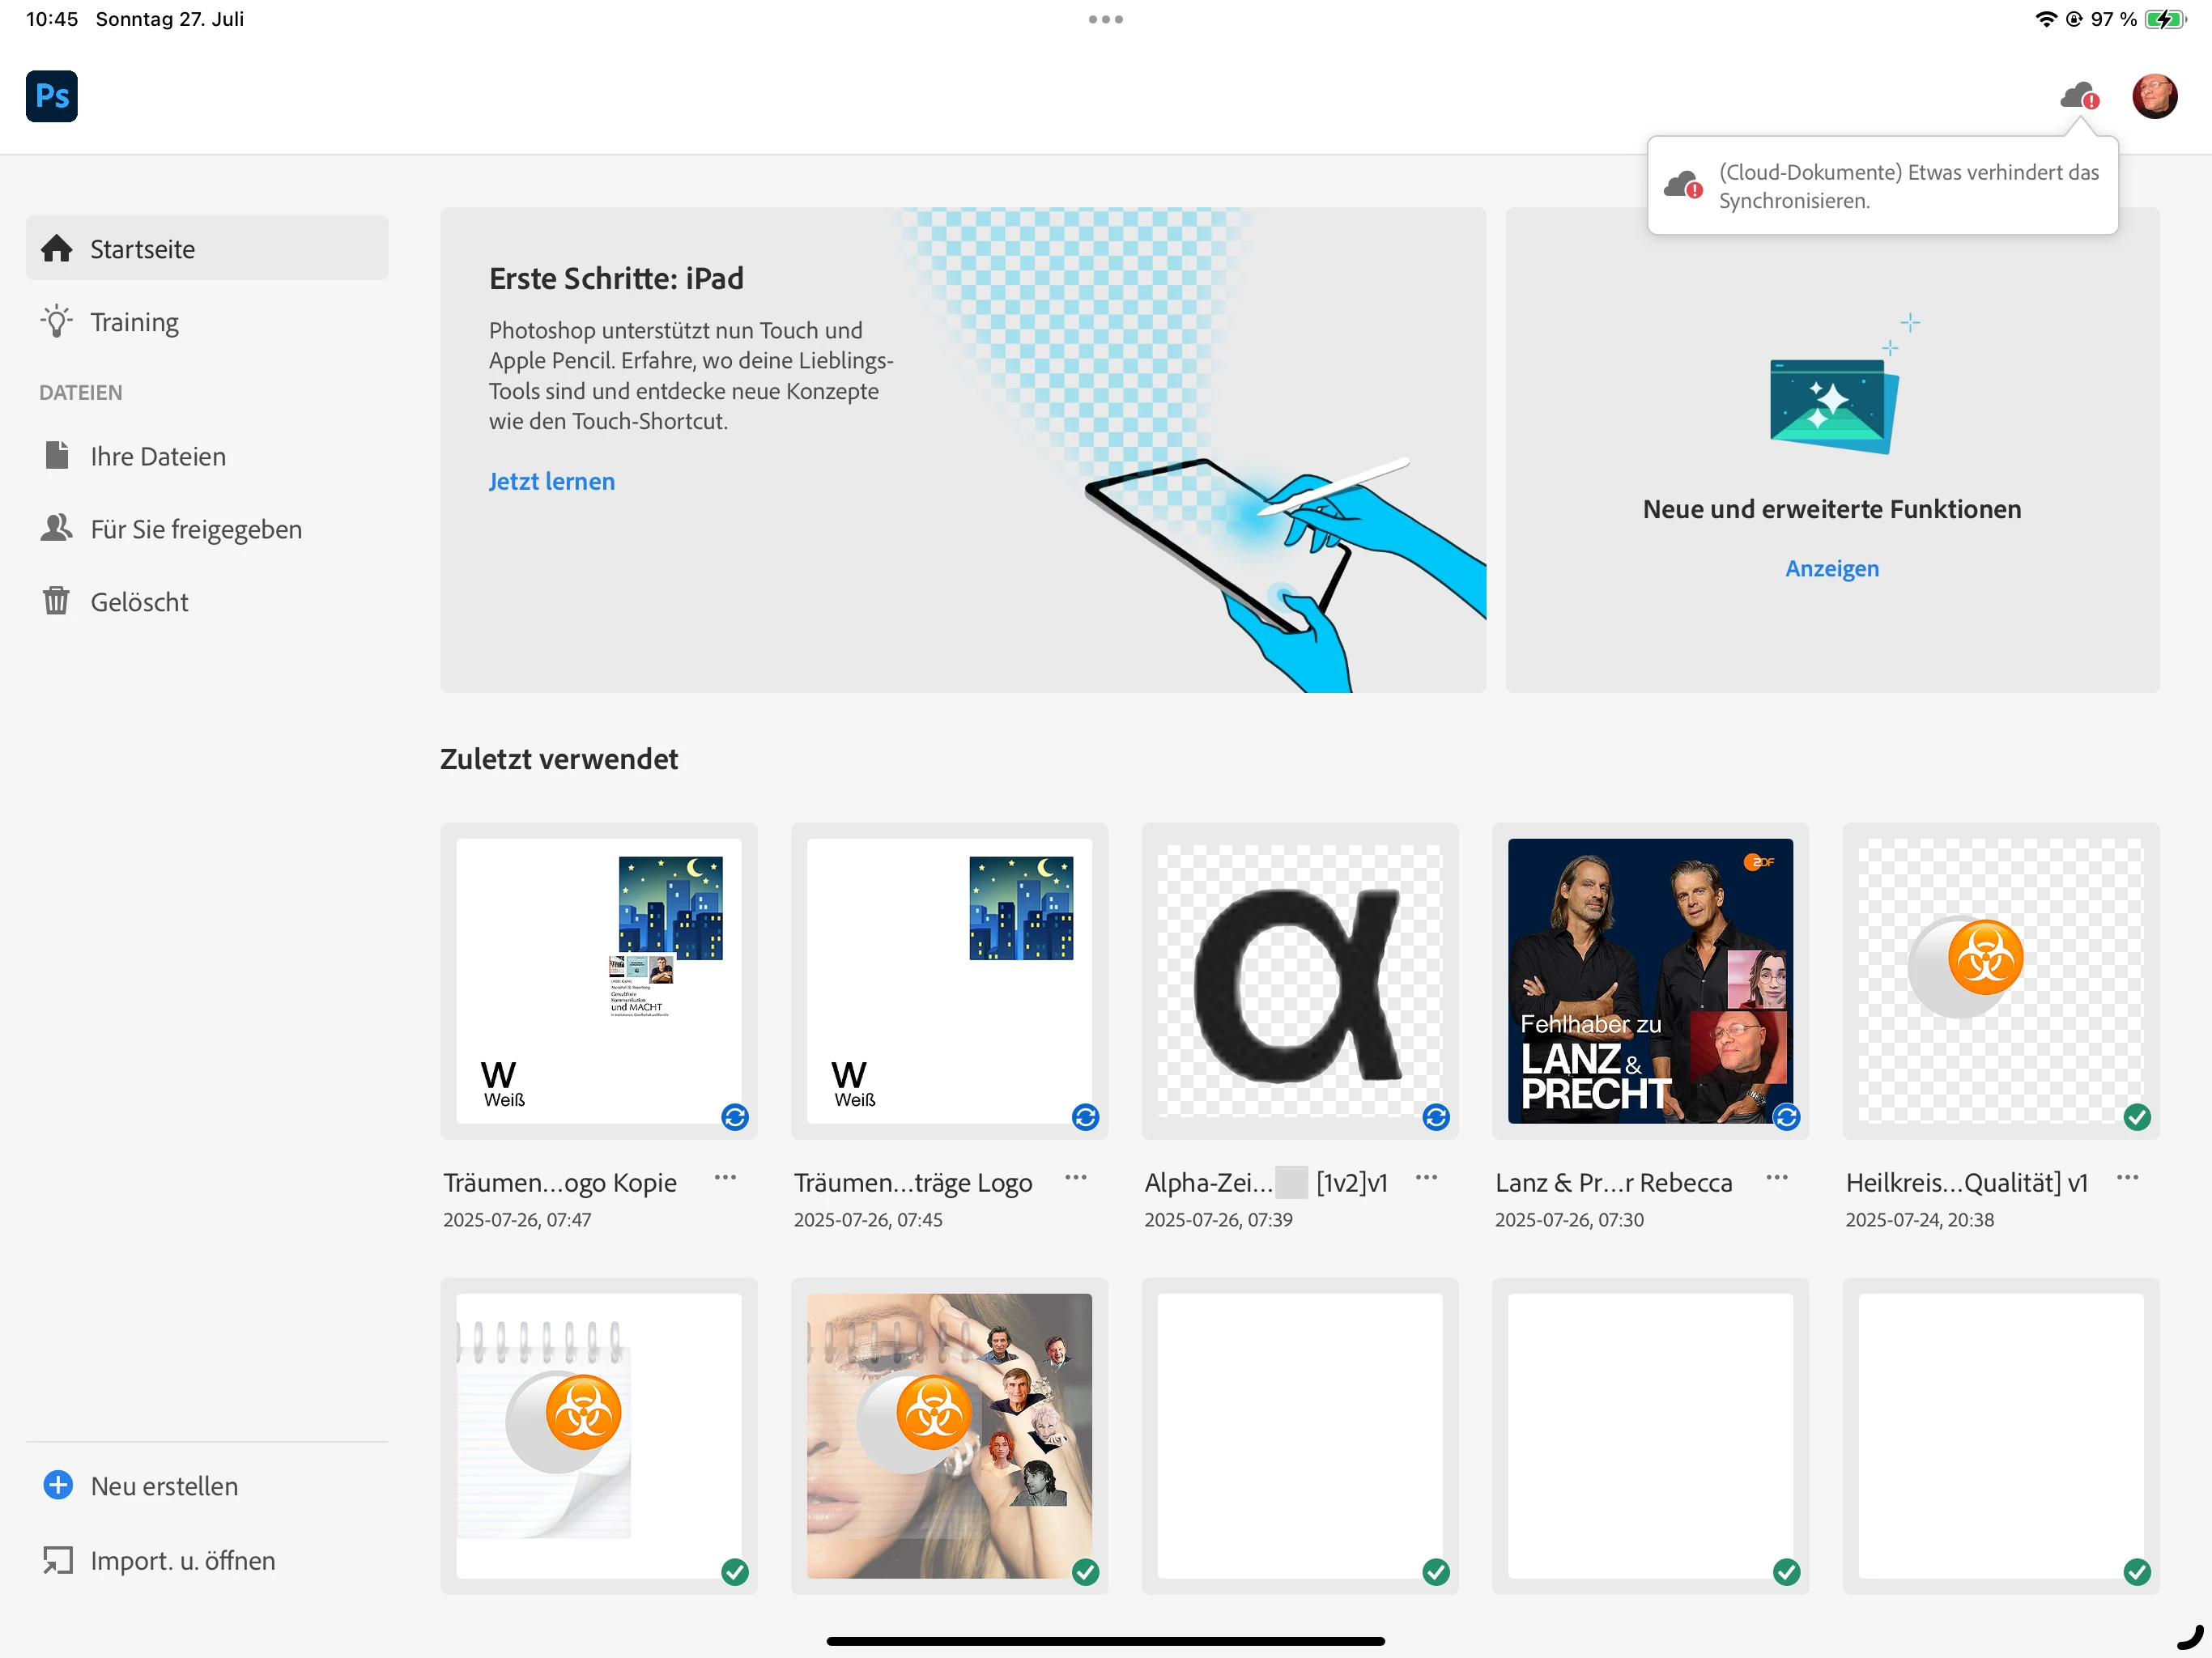Click green checkmark on Heilkreis thumbnail
This screenshot has width=2212, height=1658.
(2137, 1117)
